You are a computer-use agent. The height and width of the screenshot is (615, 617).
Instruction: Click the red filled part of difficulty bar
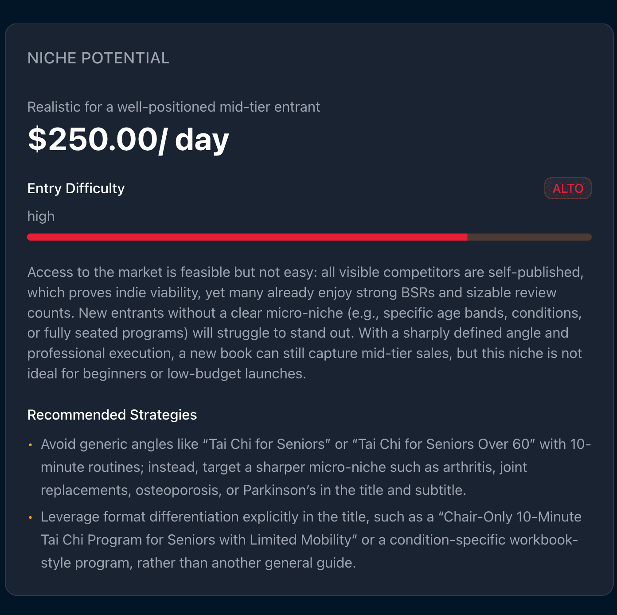(247, 237)
